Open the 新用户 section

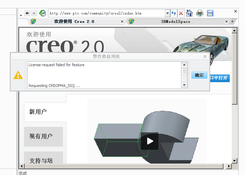[x=45, y=112]
